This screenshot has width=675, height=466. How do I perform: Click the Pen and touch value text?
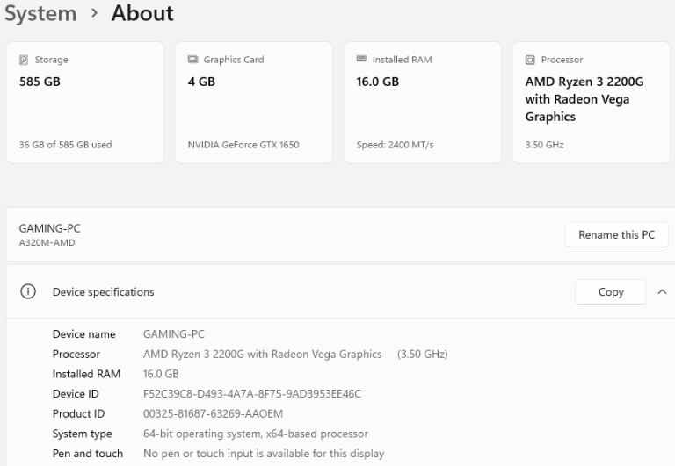(263, 454)
